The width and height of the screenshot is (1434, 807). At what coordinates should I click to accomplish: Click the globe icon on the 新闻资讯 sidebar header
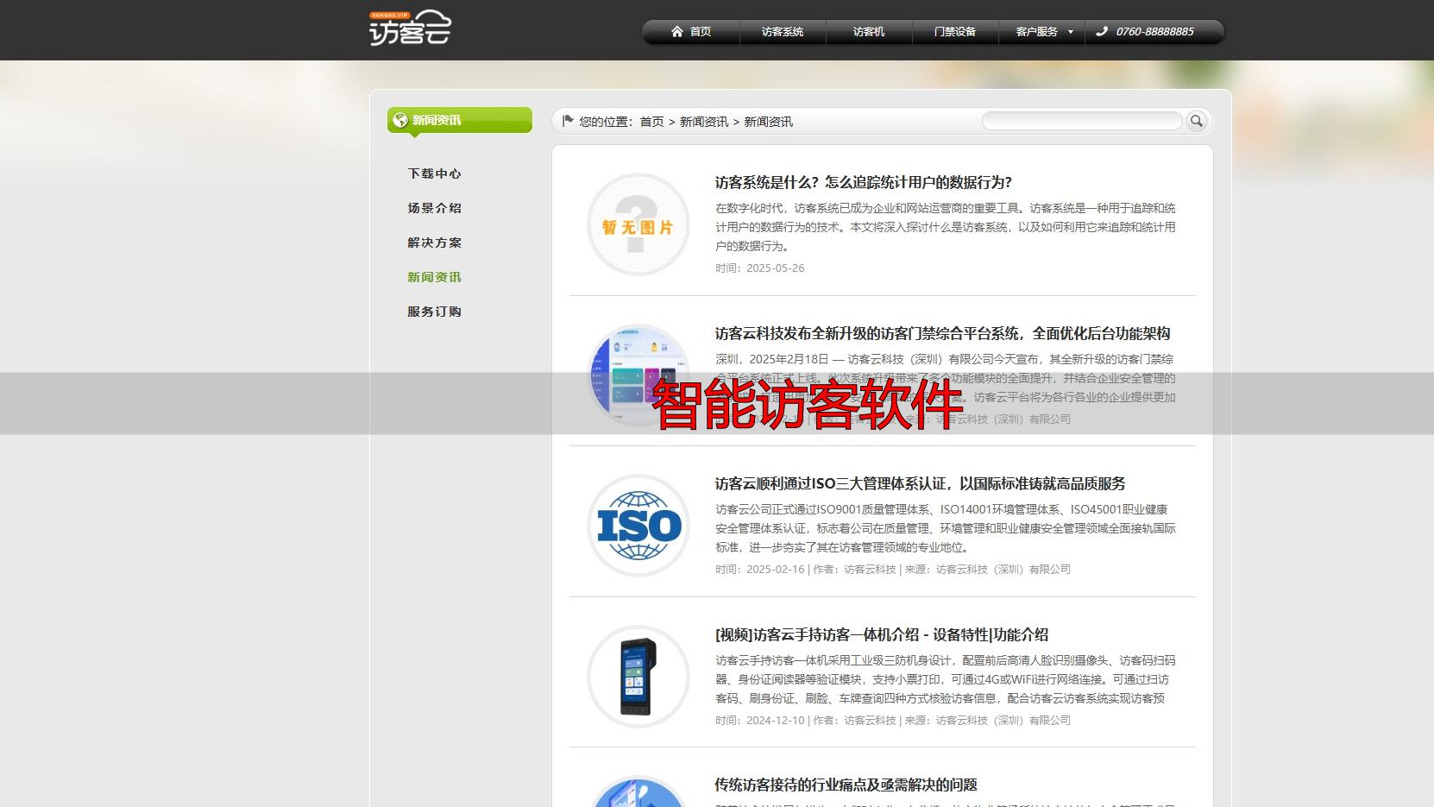click(399, 120)
